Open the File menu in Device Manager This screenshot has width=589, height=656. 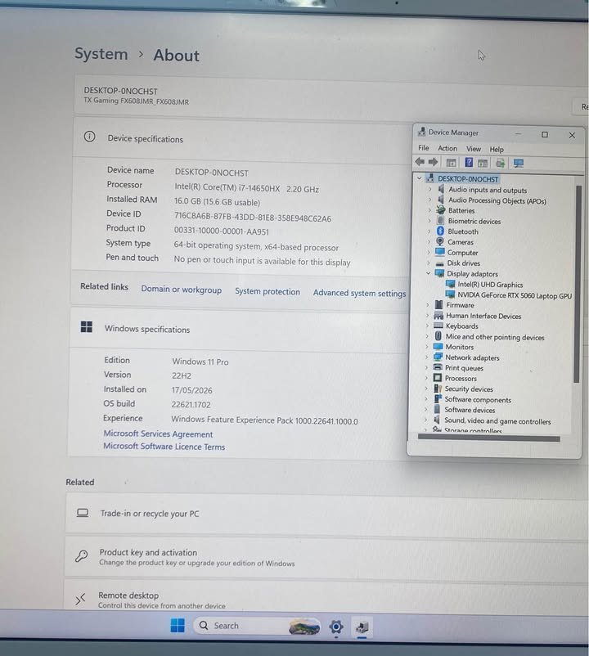coord(424,148)
